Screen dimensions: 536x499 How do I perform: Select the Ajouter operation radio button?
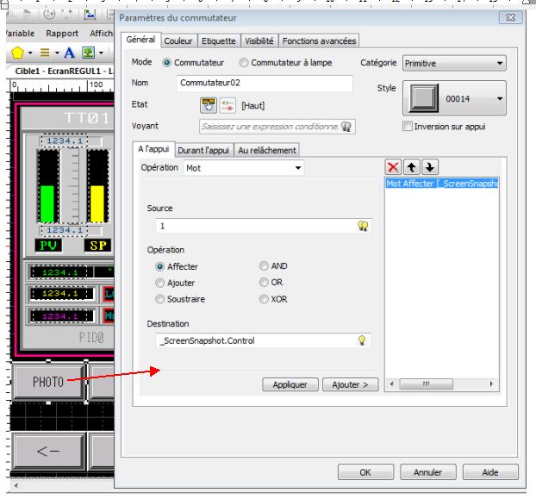[x=159, y=283]
